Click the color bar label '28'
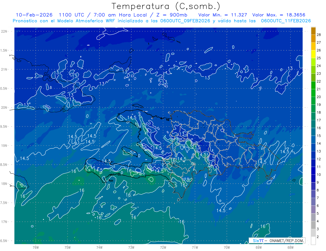Image resolution: width=326 pixels, height=251 pixels. [x=319, y=34]
